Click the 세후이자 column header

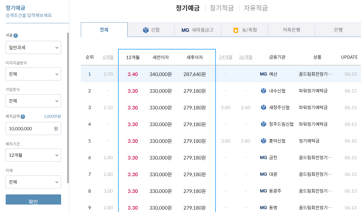(195, 57)
